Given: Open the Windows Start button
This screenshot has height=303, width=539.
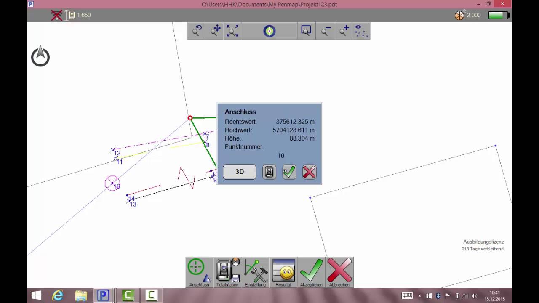Looking at the screenshot, I should (x=36, y=295).
